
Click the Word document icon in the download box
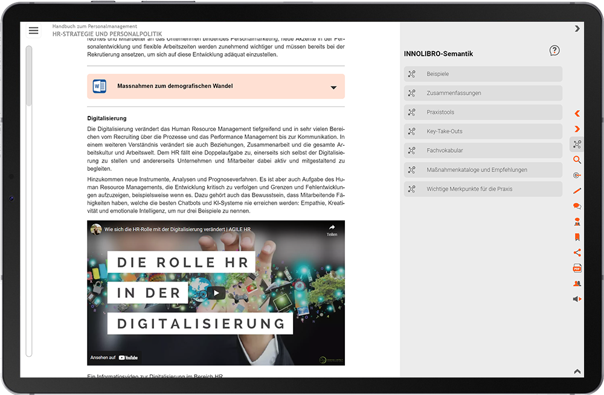point(100,86)
